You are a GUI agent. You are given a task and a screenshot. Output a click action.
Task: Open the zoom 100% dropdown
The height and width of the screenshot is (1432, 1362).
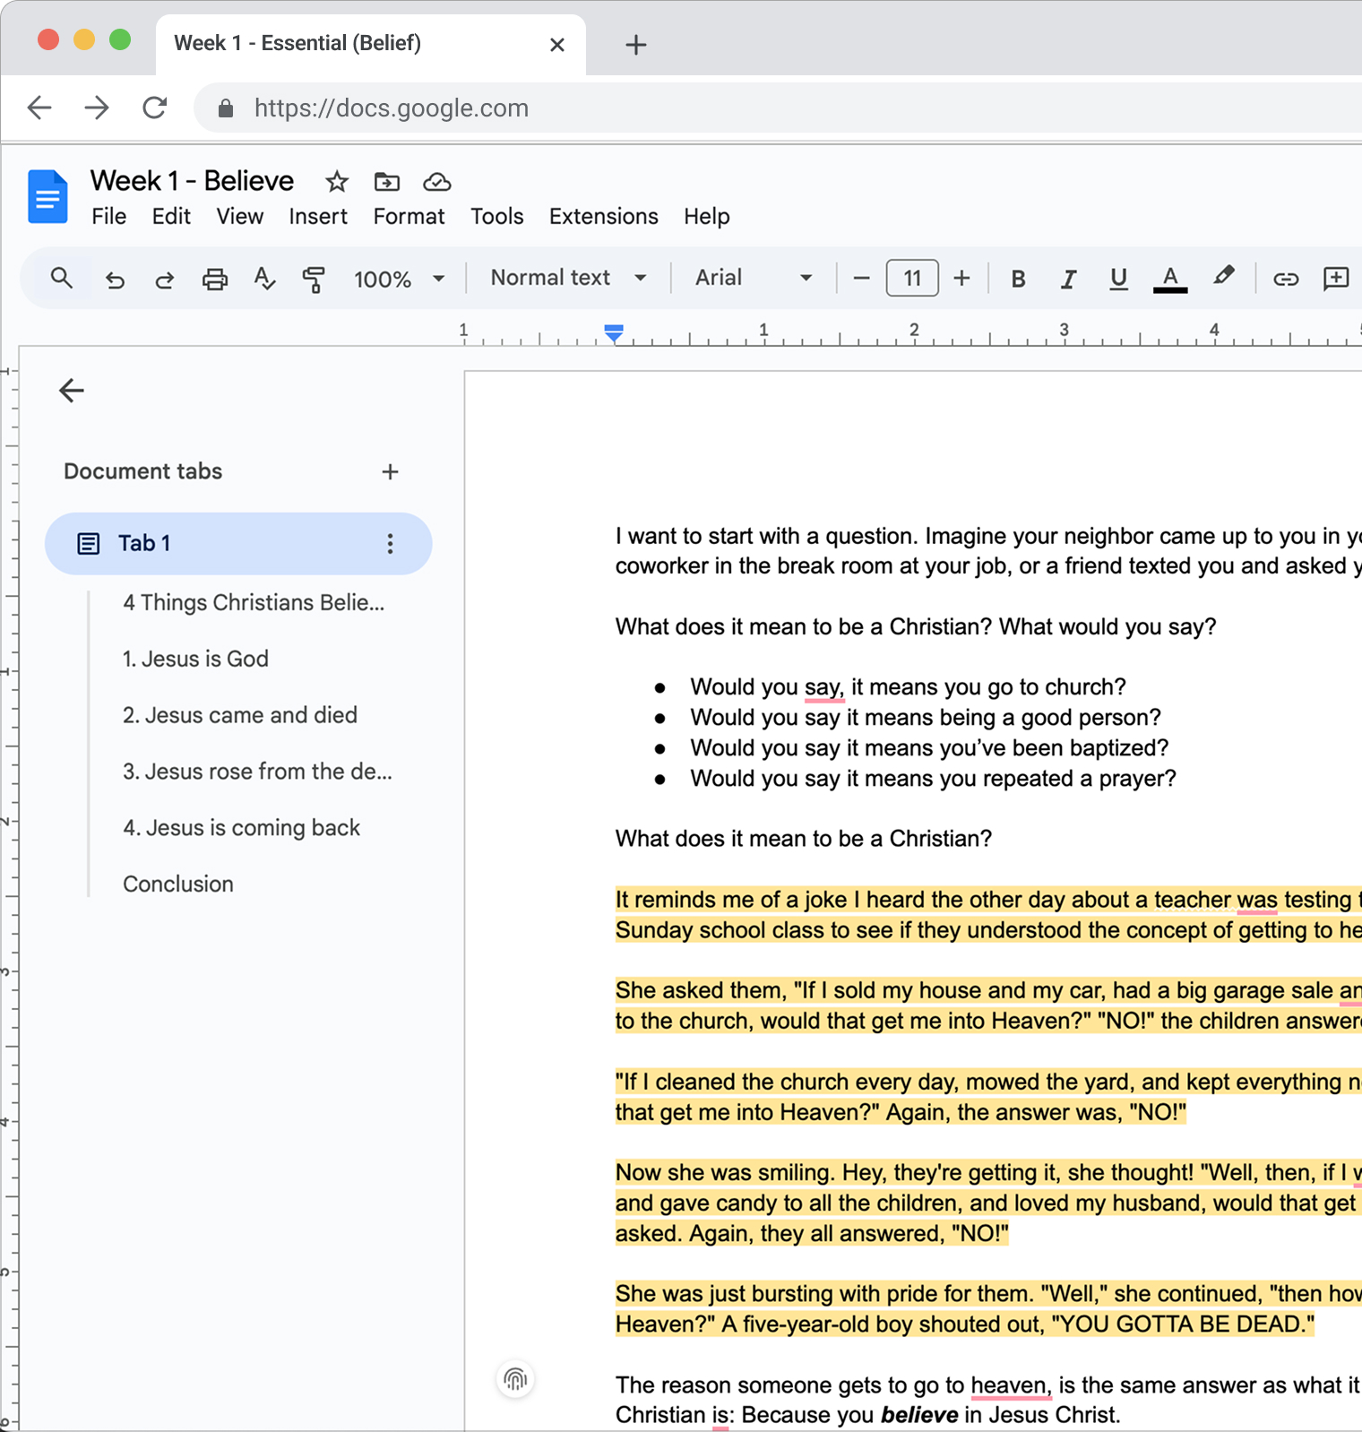399,279
